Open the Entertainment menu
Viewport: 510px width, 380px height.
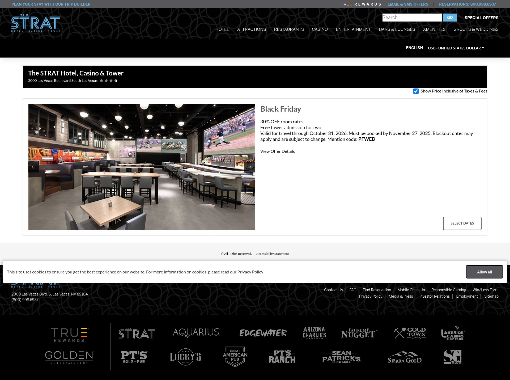(353, 29)
